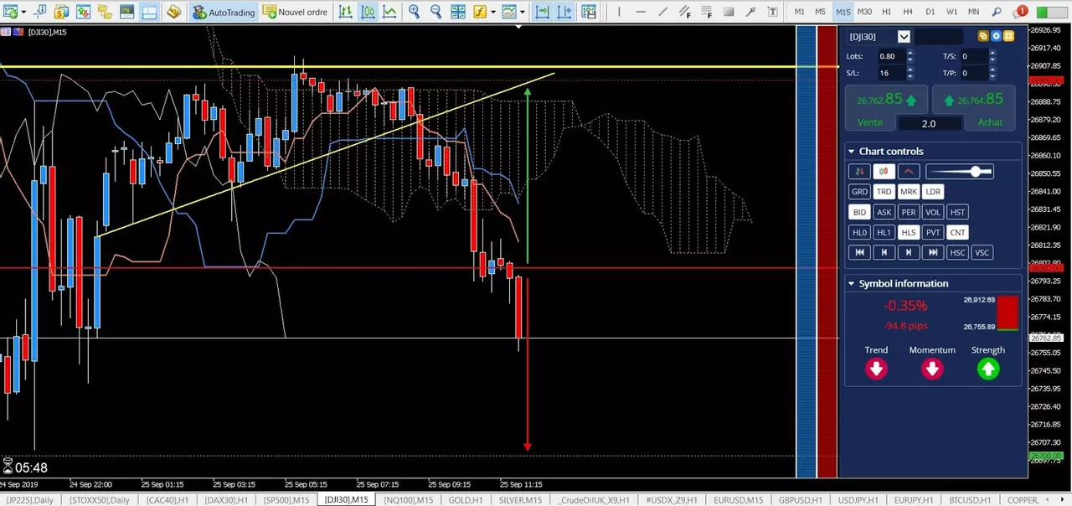
Task: Open panel settings gear icon
Action: coord(997,36)
